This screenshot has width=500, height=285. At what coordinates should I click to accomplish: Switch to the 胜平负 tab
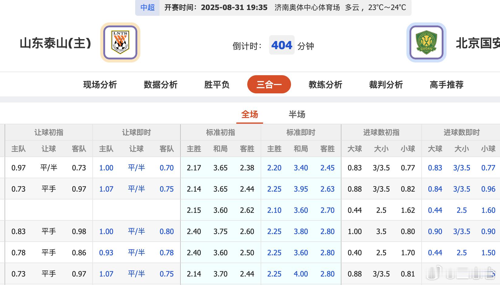point(217,85)
